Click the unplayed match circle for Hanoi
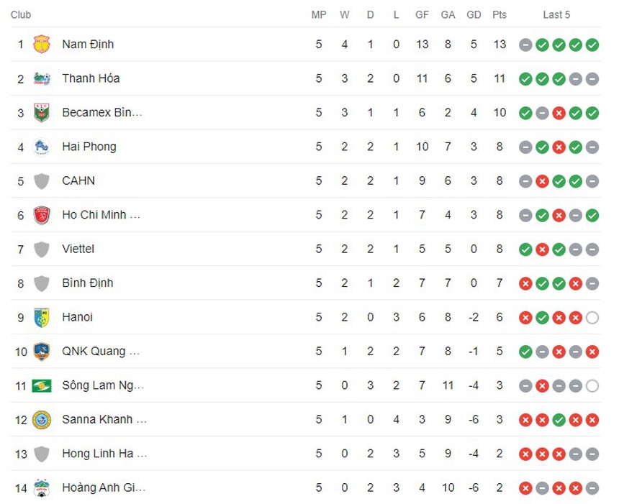This screenshot has height=504, width=619. click(x=592, y=317)
